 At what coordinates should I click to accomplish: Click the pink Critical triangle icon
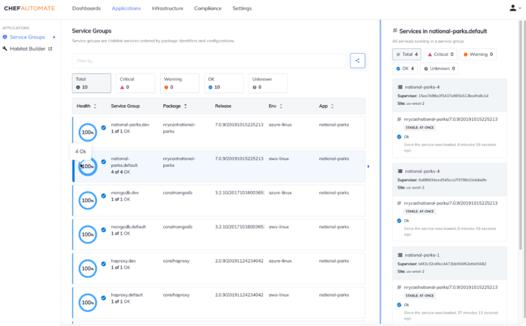[123, 86]
